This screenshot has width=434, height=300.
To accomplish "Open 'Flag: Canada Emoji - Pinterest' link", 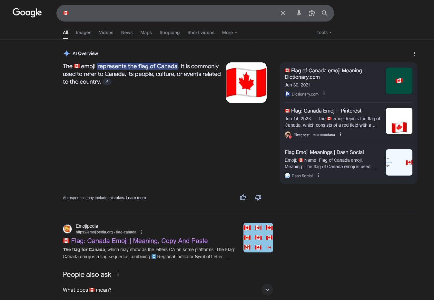I will (323, 111).
